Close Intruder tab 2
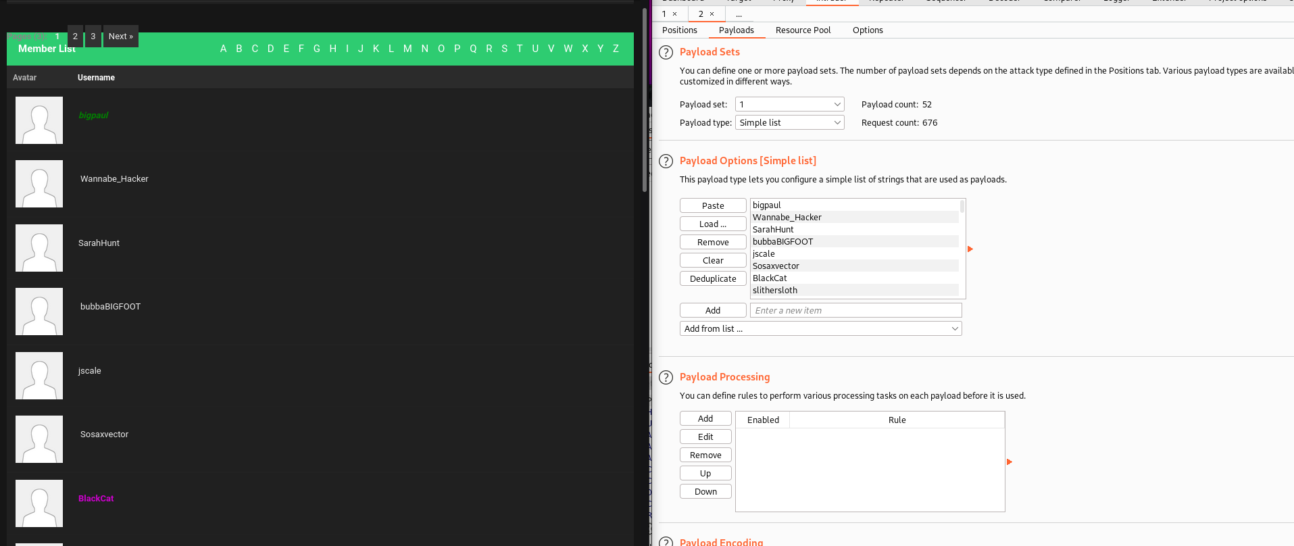Screen dimensions: 1294x546 [712, 14]
